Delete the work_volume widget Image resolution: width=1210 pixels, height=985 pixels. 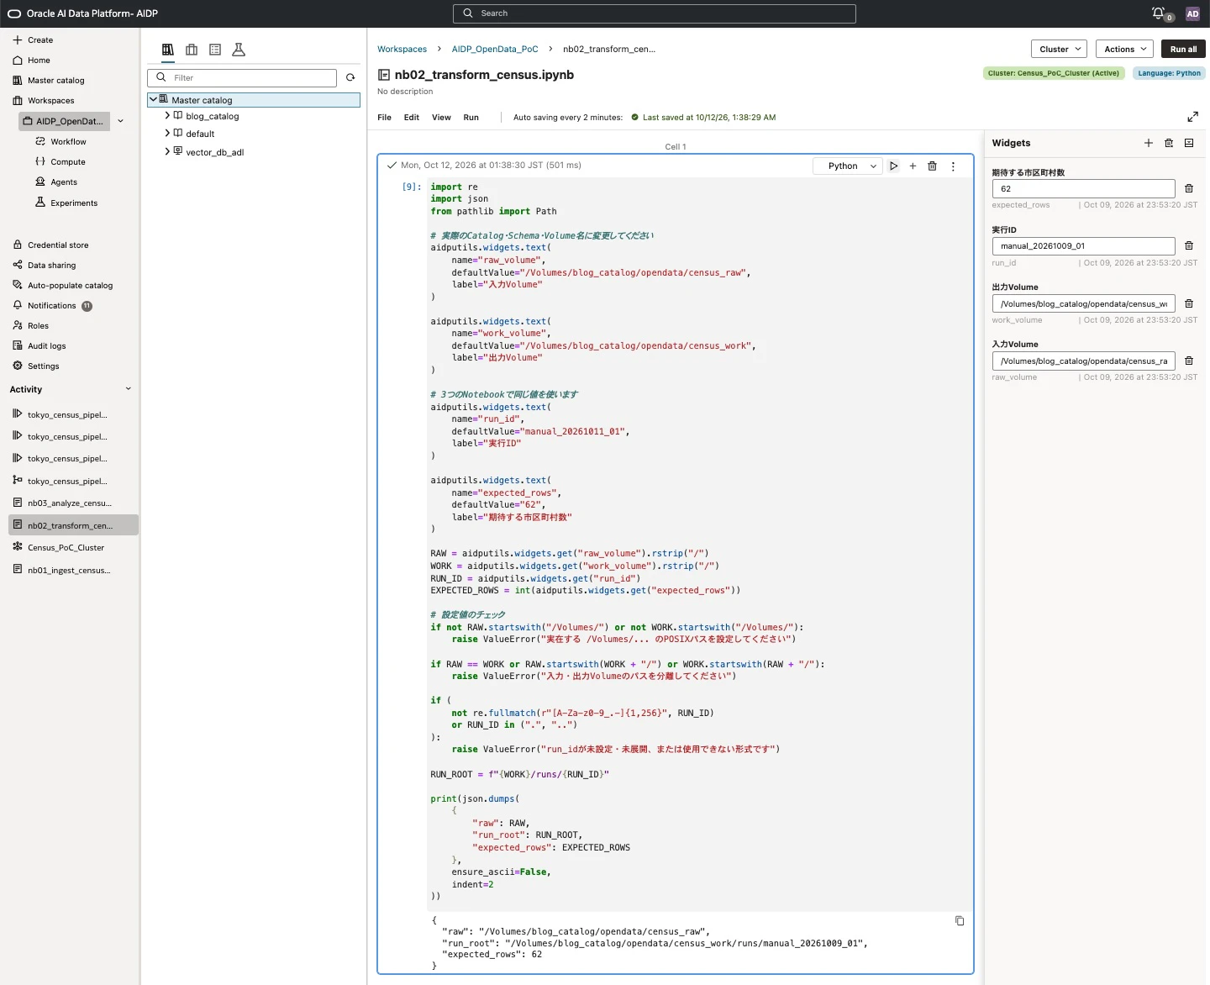coord(1189,303)
